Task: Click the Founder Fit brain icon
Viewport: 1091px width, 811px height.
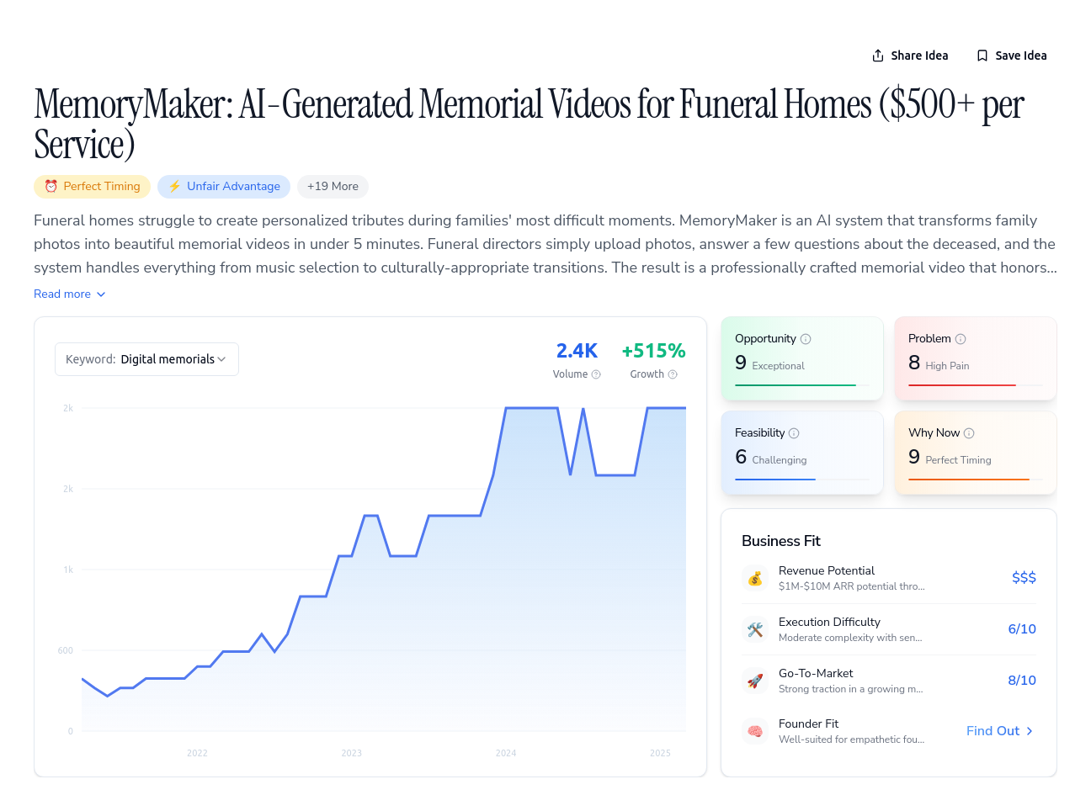Action: [755, 731]
